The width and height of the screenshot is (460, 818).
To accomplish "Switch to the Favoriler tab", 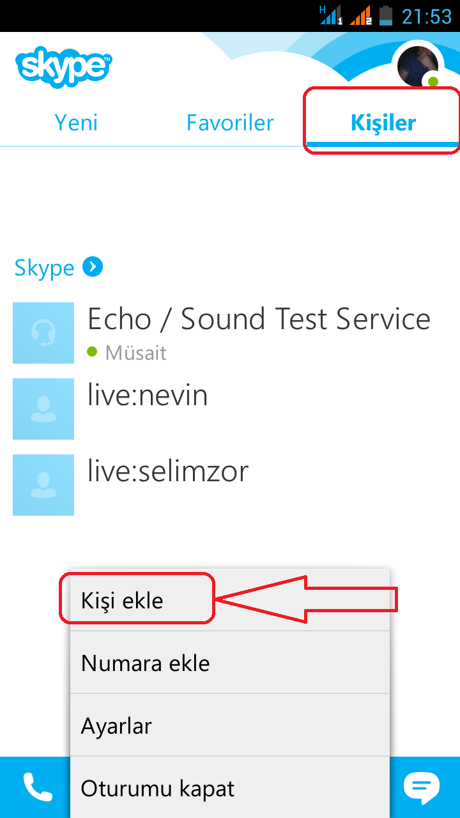I will point(229,121).
